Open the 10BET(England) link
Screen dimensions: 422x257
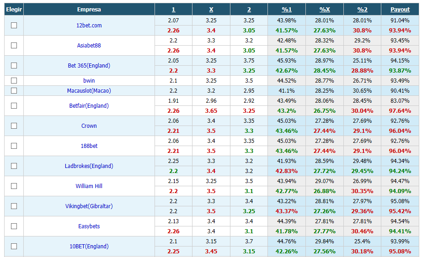(89, 246)
